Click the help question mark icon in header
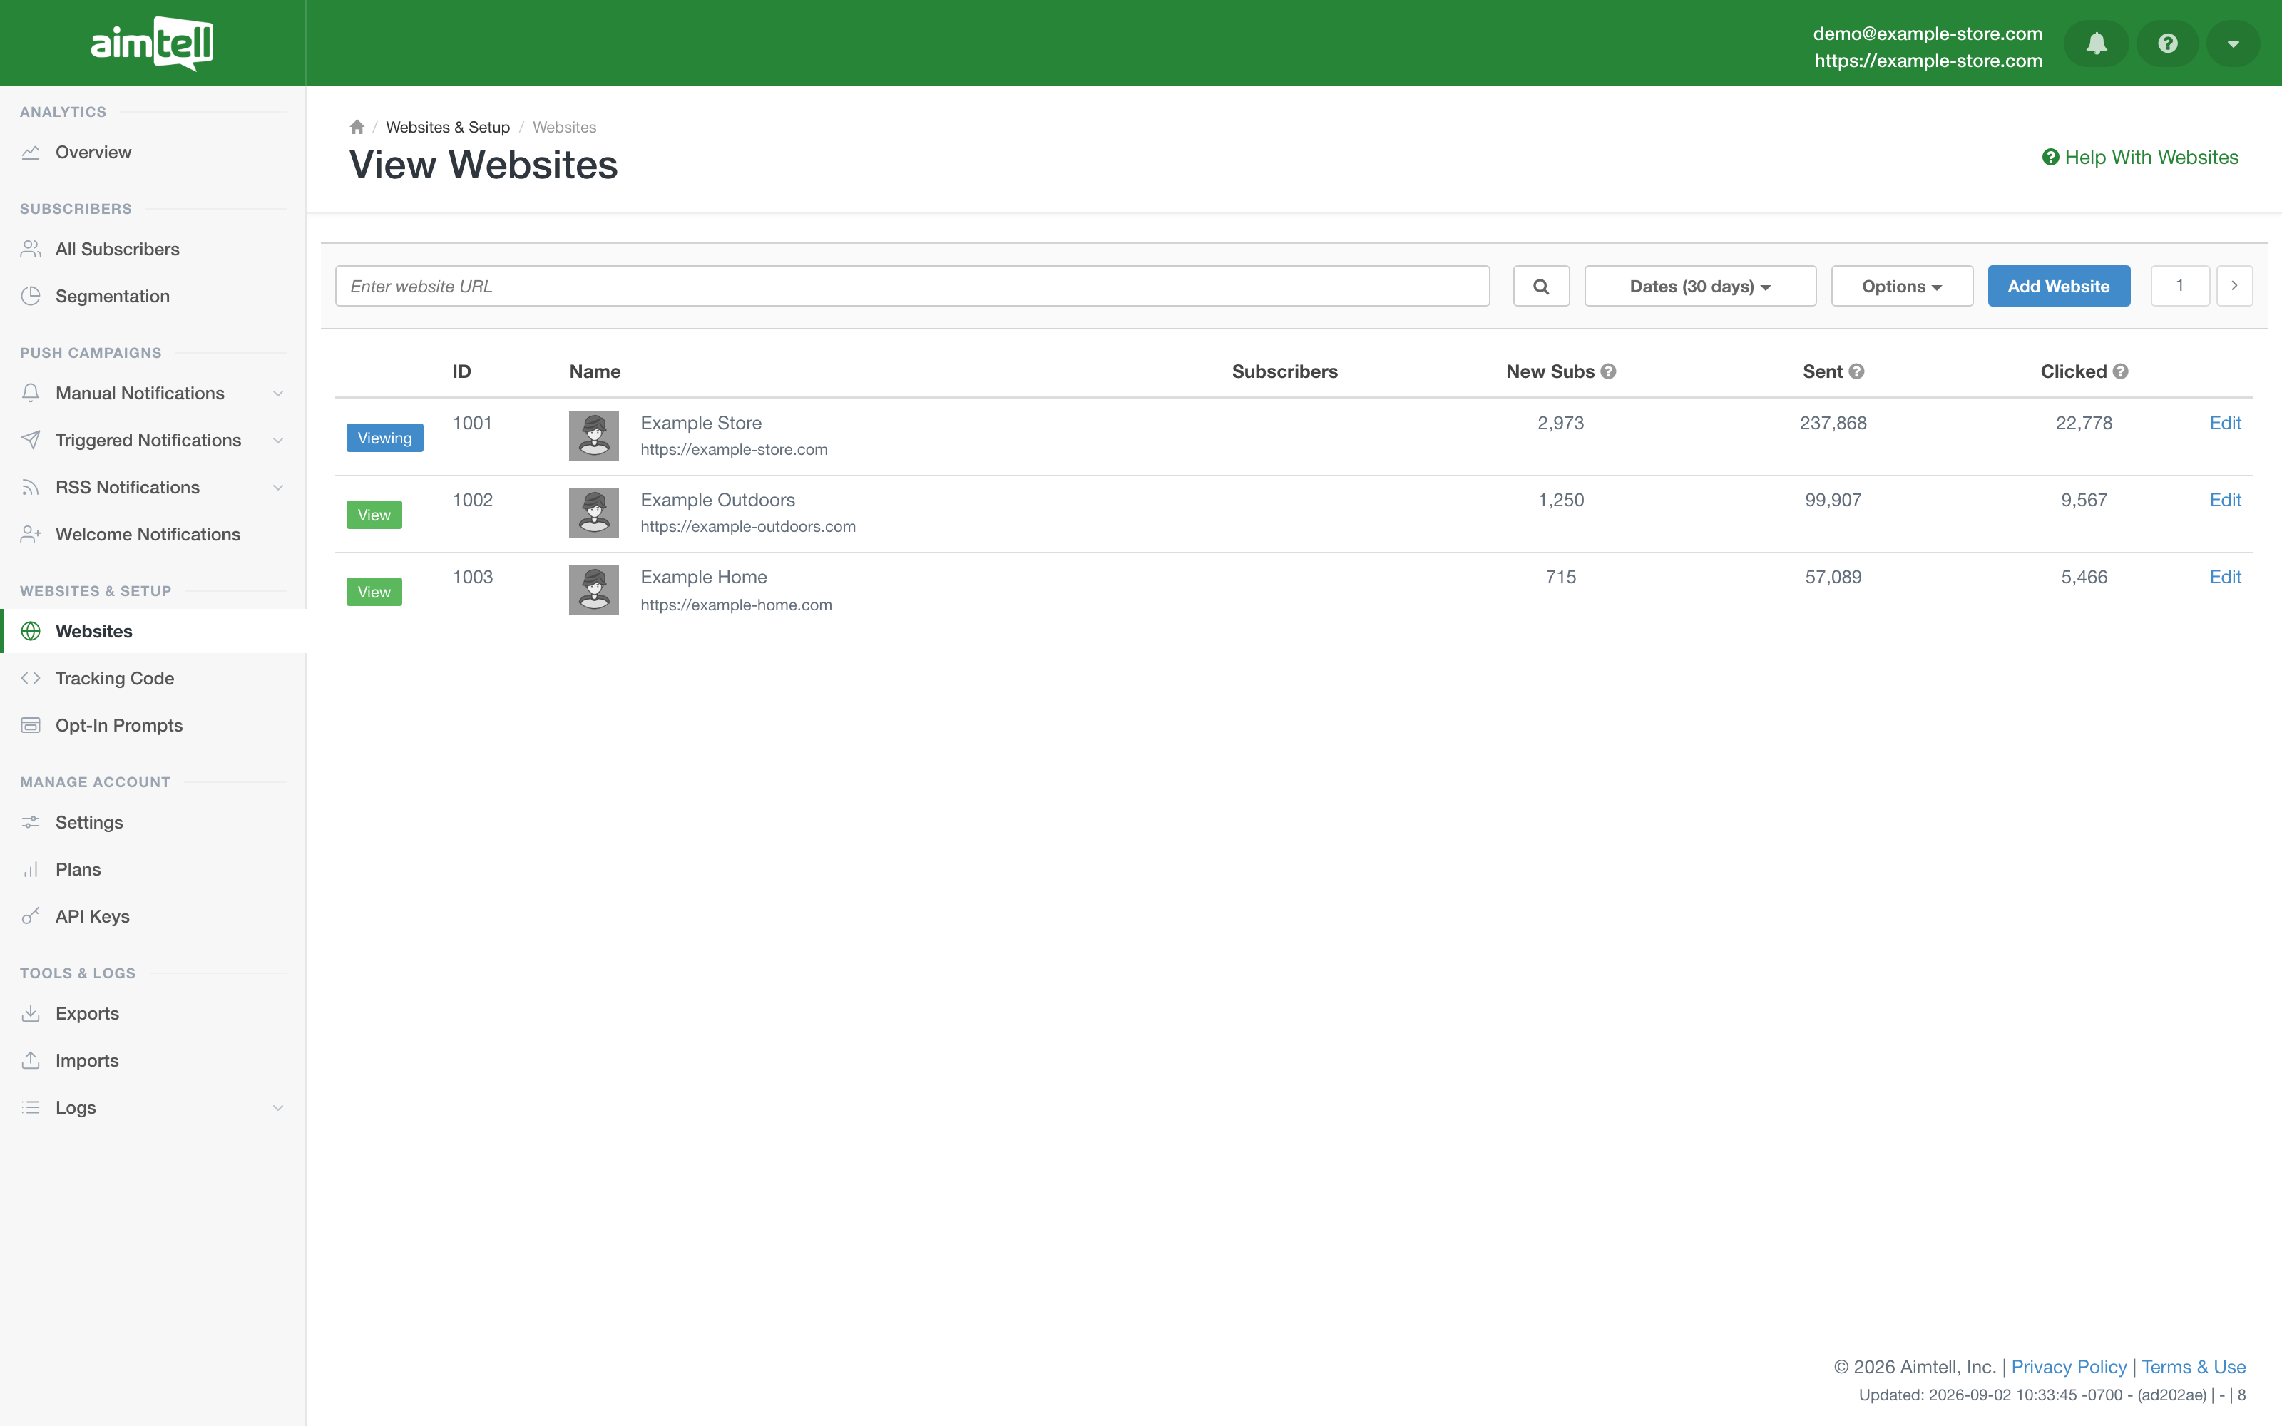 (2167, 43)
